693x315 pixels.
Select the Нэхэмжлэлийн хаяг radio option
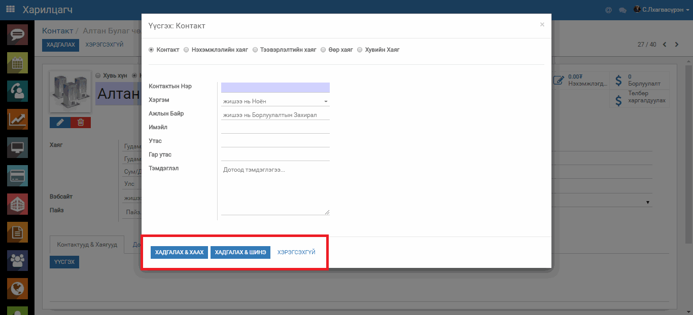186,50
